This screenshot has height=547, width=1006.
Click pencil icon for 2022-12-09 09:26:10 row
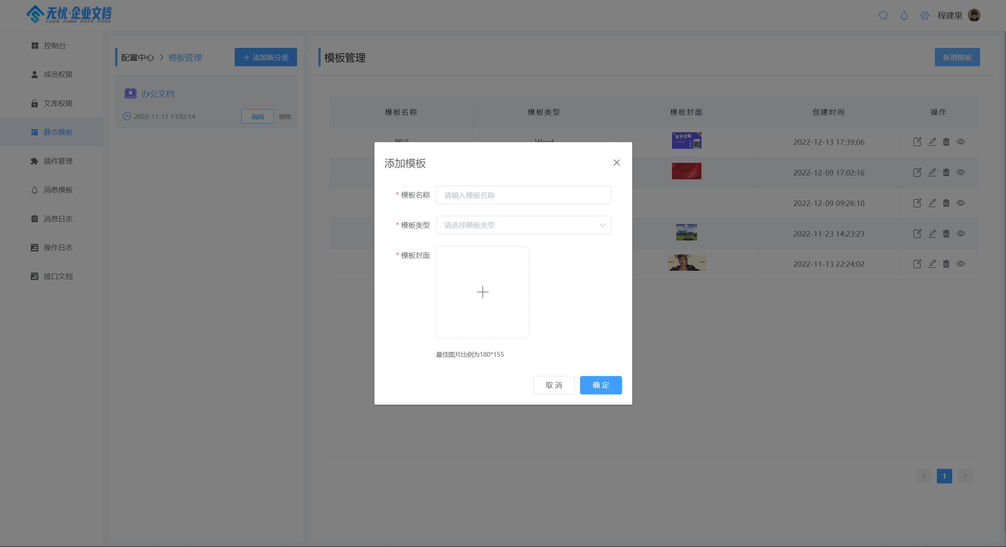pos(932,203)
